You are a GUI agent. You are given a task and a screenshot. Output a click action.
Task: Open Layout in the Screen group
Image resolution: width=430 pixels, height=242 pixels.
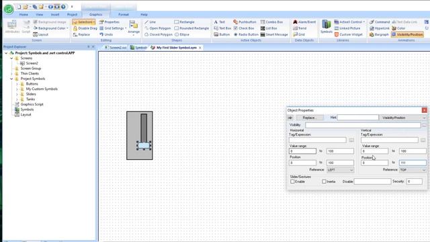(40, 34)
